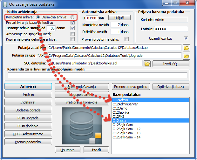Toggle Upamti lozinku checkbox
The height and width of the screenshot is (160, 197).
coord(186,38)
